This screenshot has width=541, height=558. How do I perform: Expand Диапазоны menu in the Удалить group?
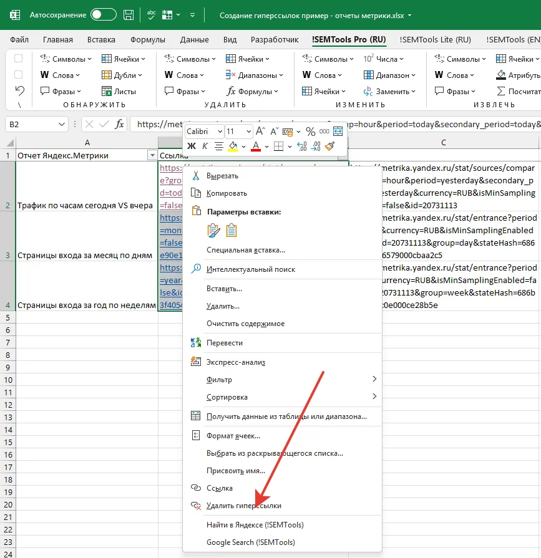255,75
